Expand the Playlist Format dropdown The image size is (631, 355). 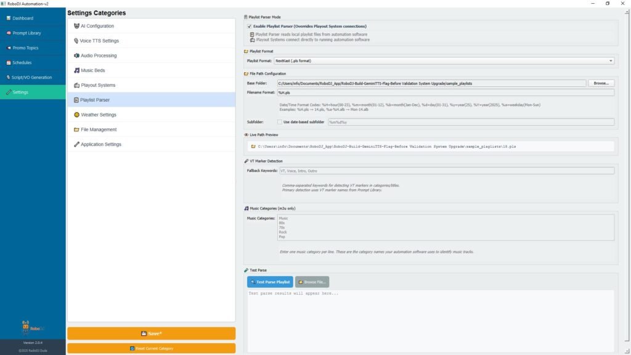pyautogui.click(x=444, y=61)
